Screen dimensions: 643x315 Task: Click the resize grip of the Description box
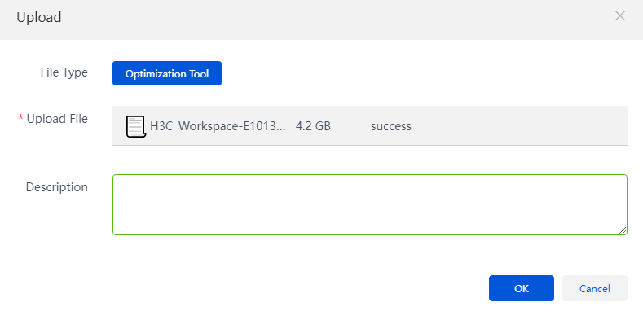click(x=622, y=230)
